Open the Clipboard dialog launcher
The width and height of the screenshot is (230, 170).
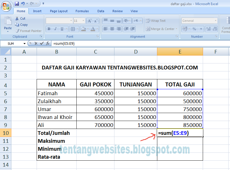click(41, 36)
